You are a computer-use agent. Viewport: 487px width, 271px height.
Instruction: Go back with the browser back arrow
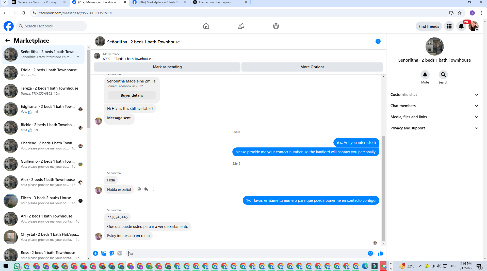[5, 13]
